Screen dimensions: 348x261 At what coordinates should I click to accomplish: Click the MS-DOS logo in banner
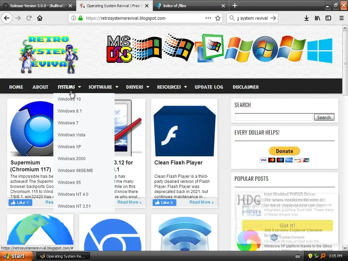119,49
